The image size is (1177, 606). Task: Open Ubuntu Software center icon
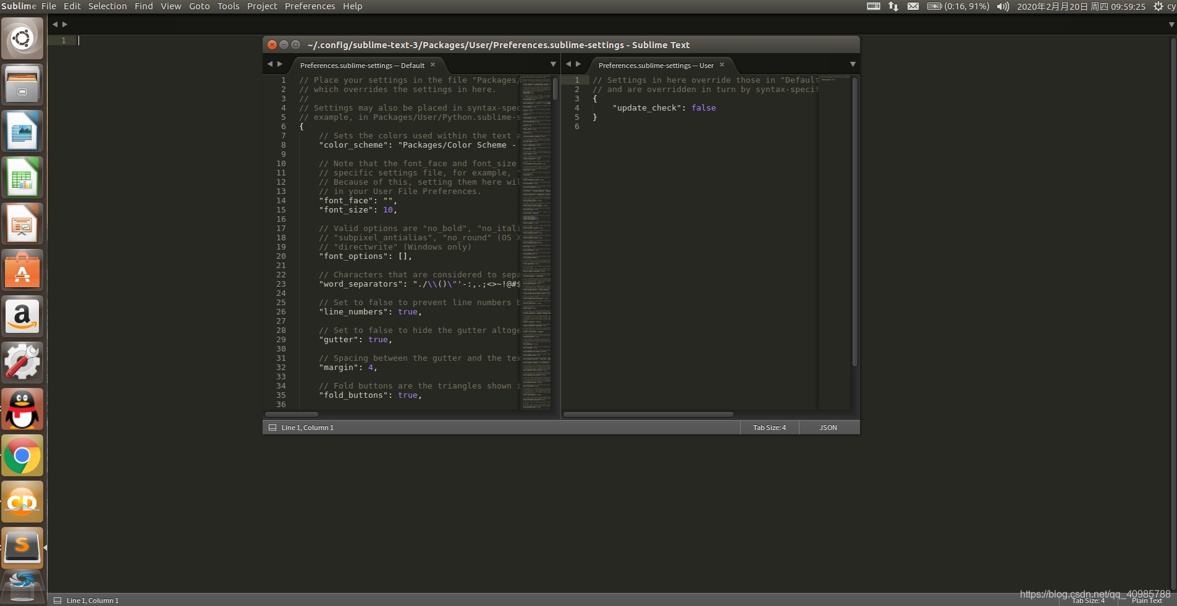click(22, 270)
